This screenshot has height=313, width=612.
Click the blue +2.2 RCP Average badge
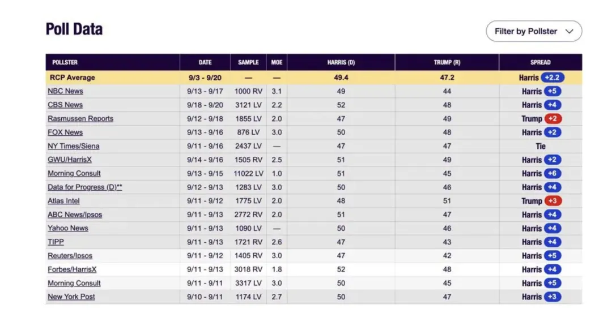[552, 78]
